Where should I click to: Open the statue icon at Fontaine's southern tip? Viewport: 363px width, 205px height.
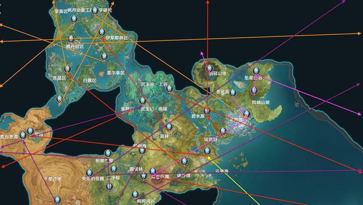[60, 99]
